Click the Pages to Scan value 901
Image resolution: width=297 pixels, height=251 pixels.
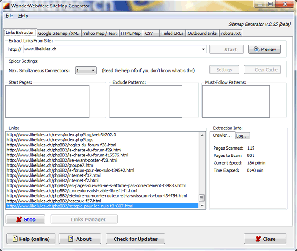coord(251,156)
